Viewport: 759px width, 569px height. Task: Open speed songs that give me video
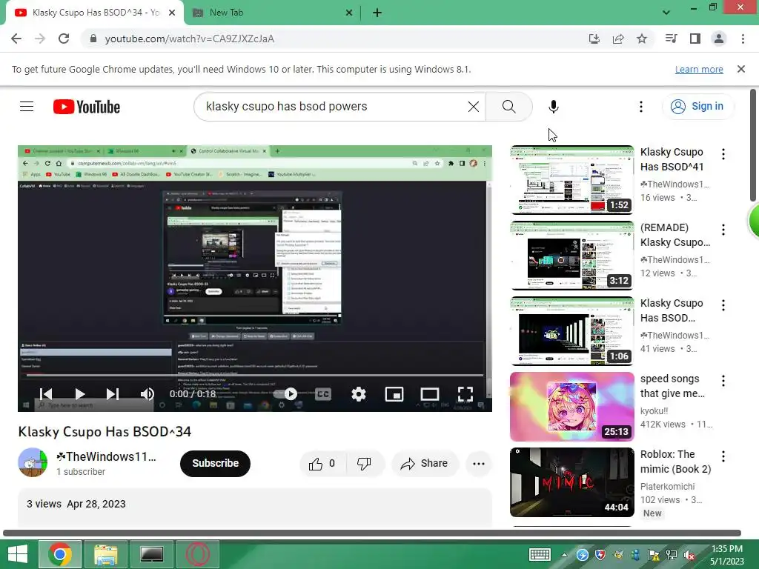click(x=571, y=407)
